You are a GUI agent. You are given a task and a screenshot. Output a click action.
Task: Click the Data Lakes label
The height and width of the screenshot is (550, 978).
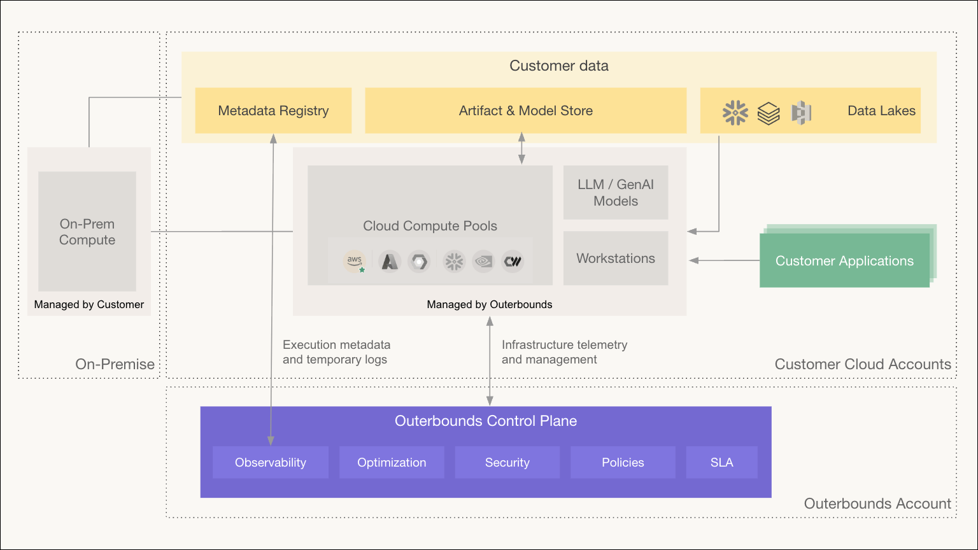click(881, 111)
